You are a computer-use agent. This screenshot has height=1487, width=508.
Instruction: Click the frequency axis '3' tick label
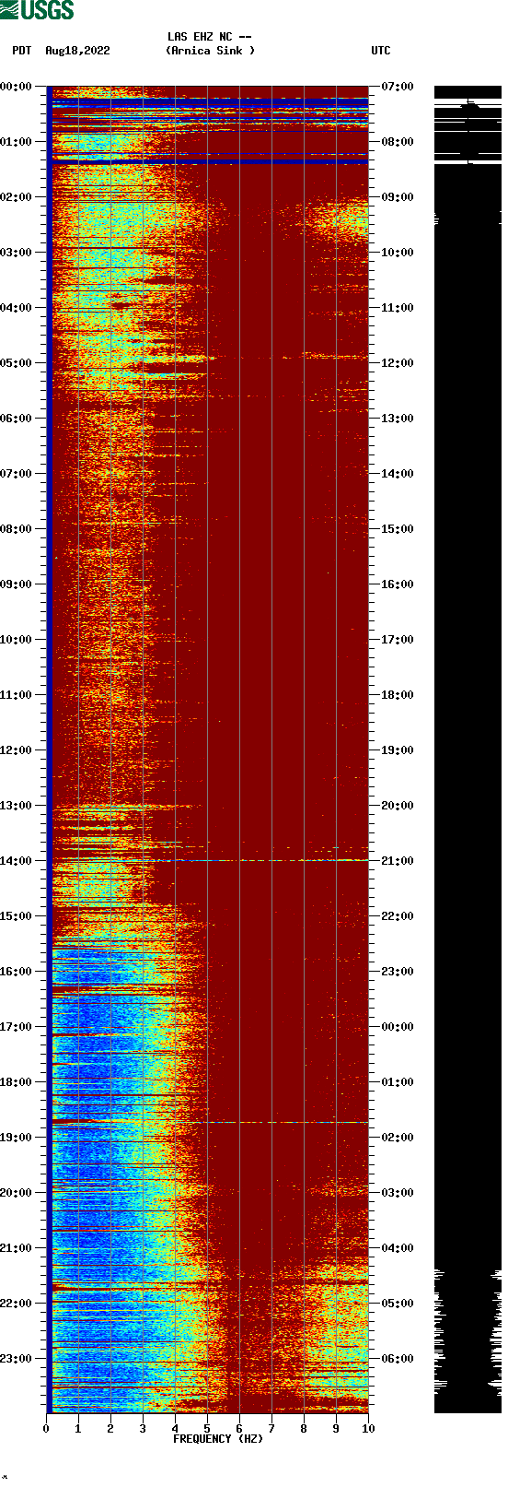tap(143, 1429)
